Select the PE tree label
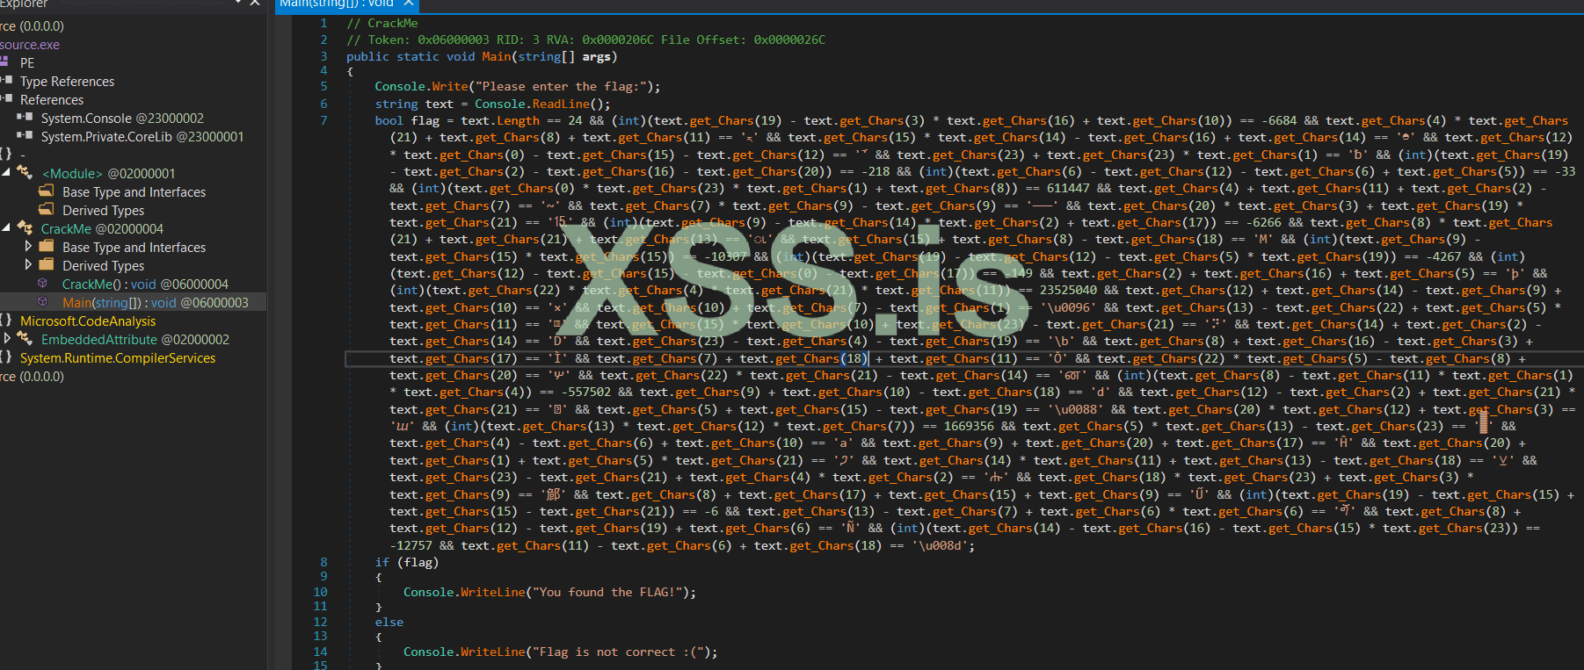 27,63
